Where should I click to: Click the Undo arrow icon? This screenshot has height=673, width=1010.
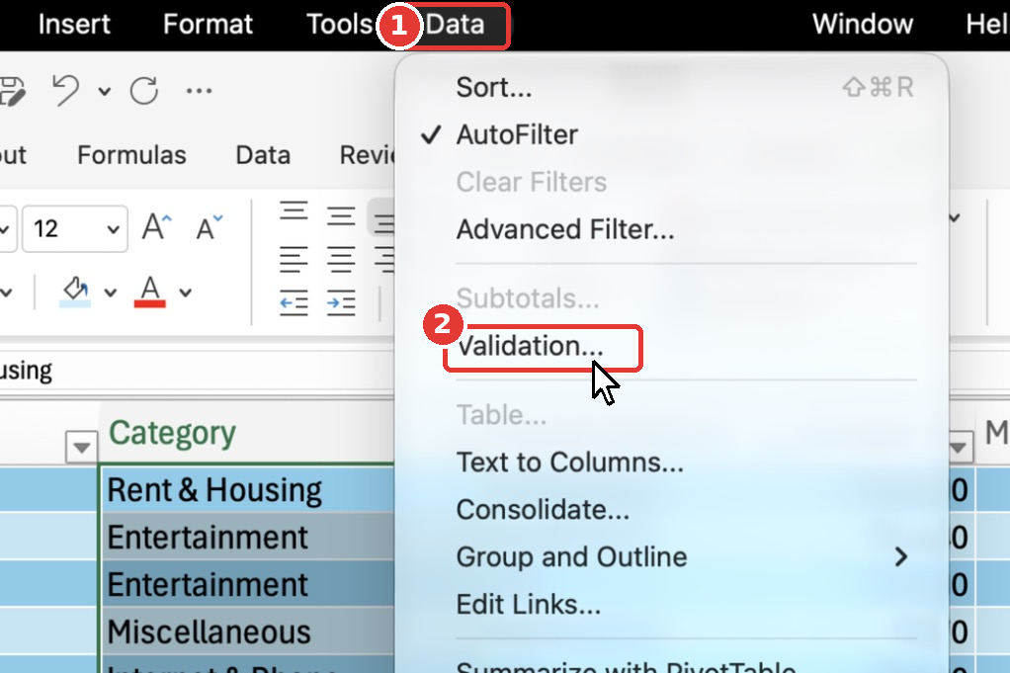[x=65, y=90]
